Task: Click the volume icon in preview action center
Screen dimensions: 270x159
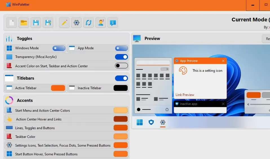Action: pos(248,104)
